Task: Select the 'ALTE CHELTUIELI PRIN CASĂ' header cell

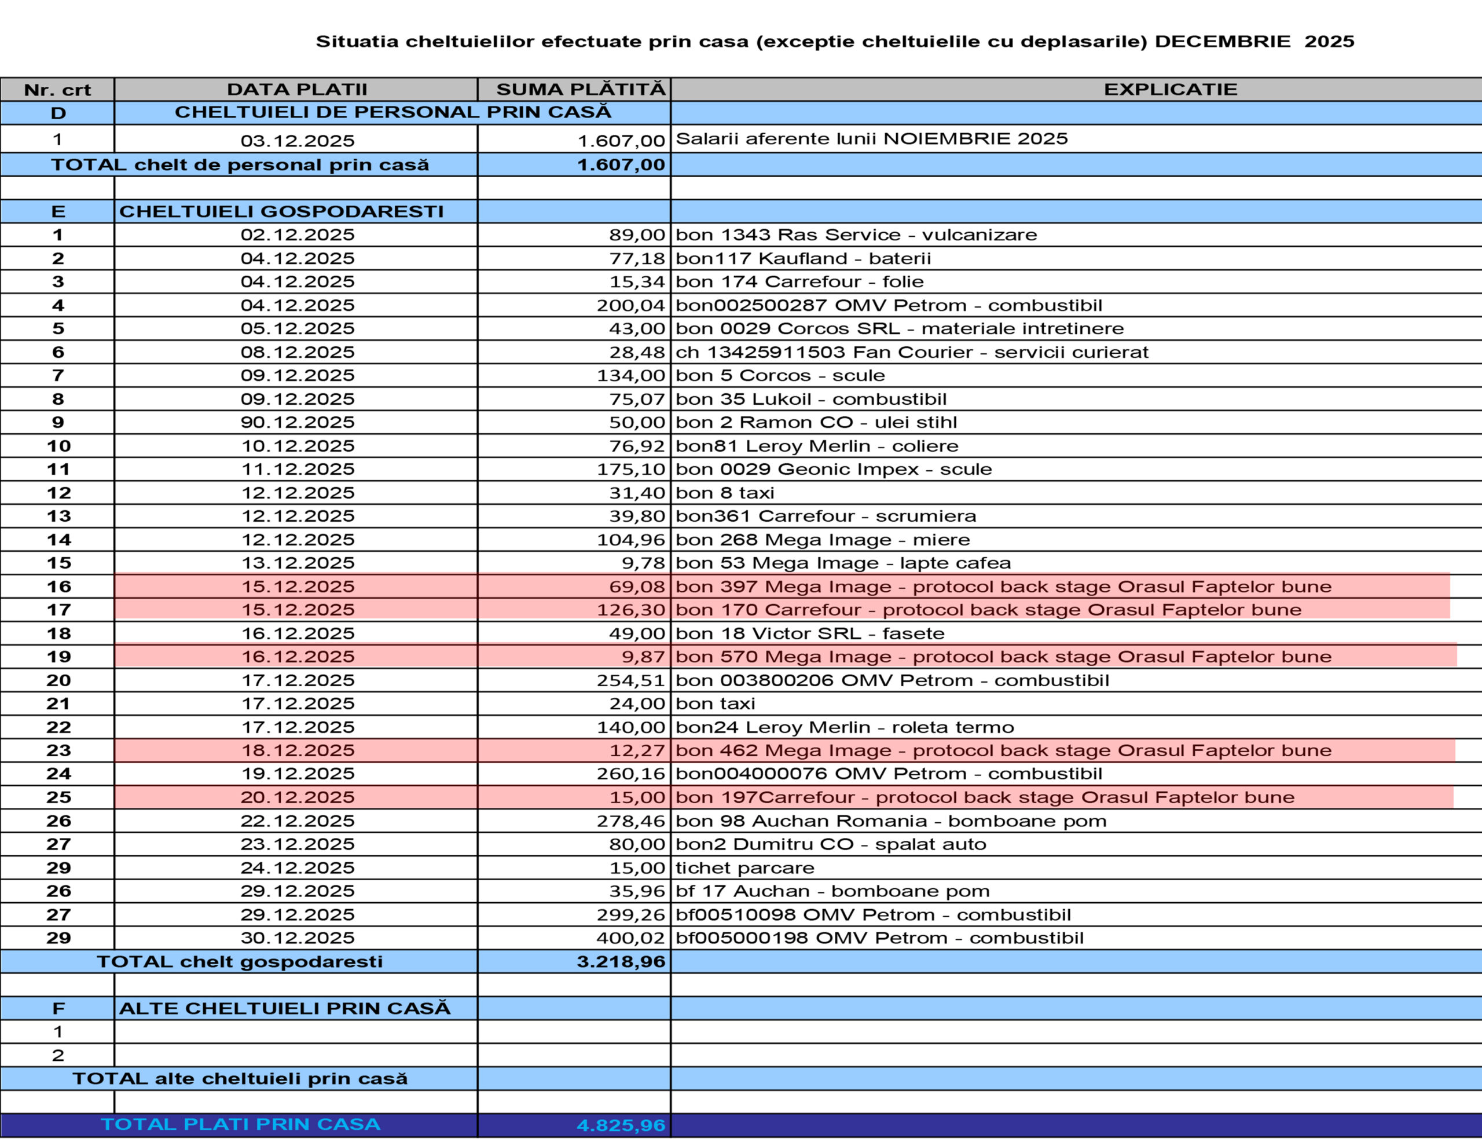Action: 284,1008
